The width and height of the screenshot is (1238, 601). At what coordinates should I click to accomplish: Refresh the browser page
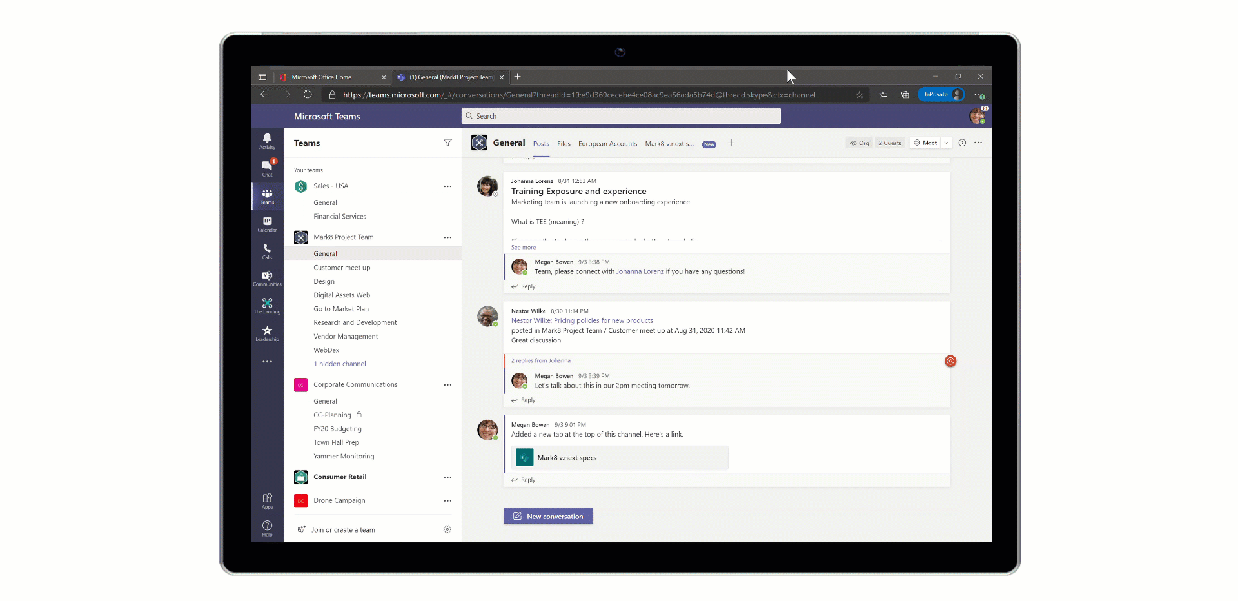(308, 94)
